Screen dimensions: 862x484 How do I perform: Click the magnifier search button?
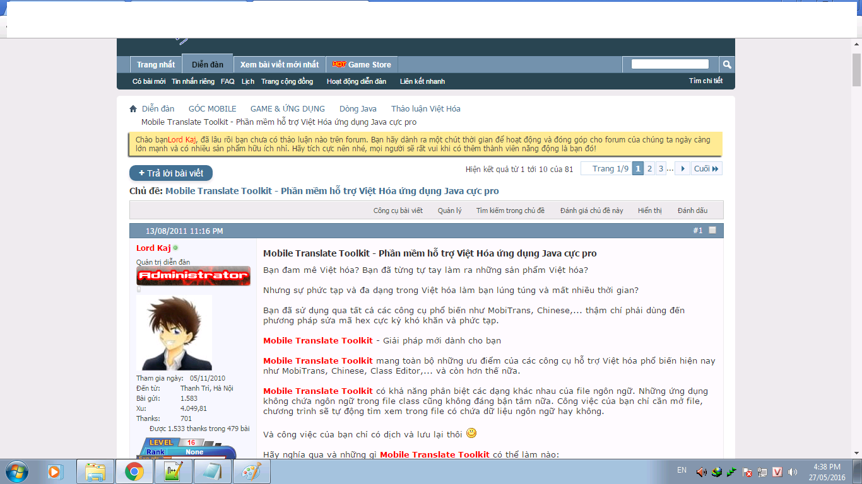(727, 64)
